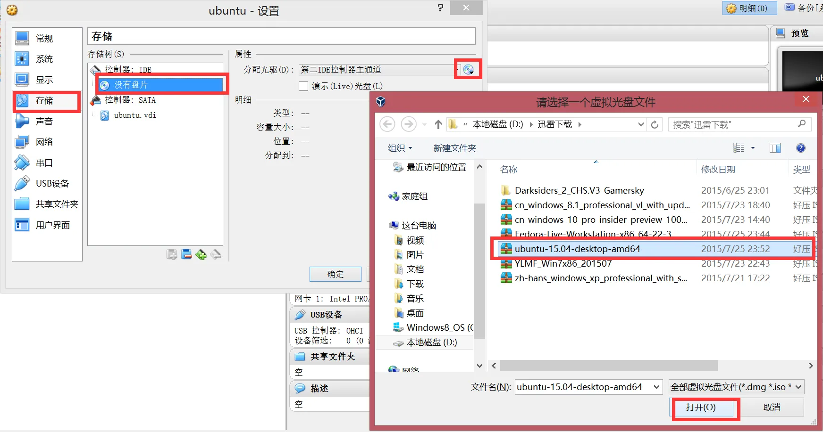
Task: Switch to the 声音 (Audio) settings
Action: coord(45,121)
